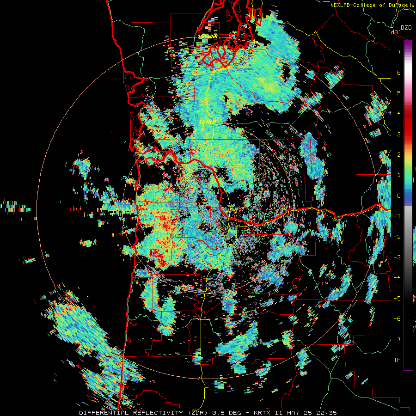Click the KRTX radar site identifier
This screenshot has width=416, height=416.
pyautogui.click(x=263, y=413)
